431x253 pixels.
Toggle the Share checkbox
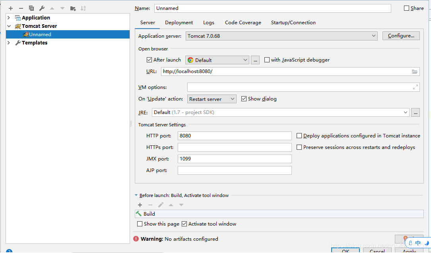406,8
